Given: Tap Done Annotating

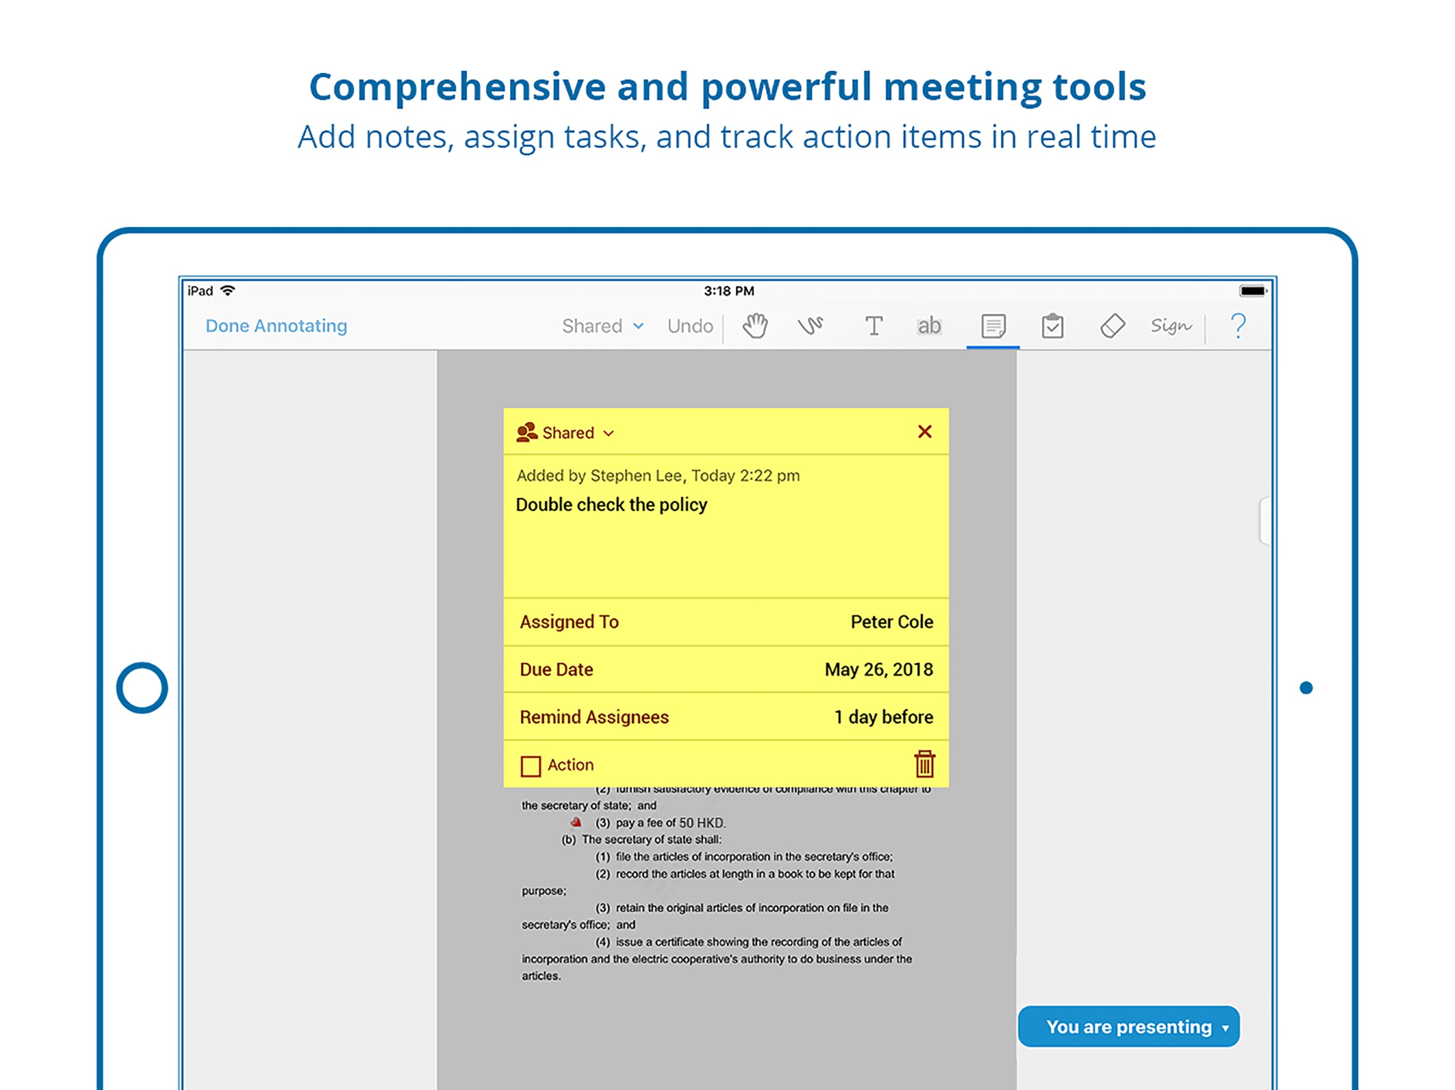Looking at the screenshot, I should click(276, 326).
